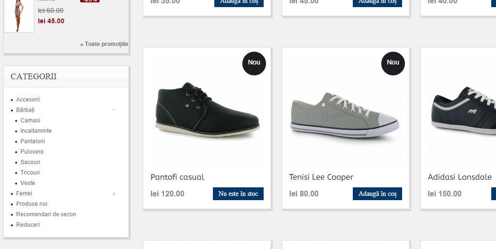Go to Pantaloni subcategory

[x=33, y=141]
